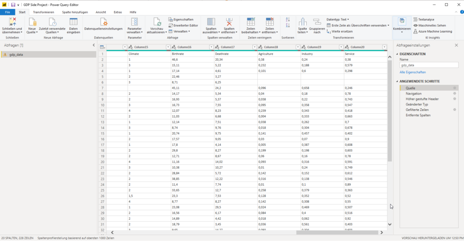The image size is (464, 241).
Task: Click Erste Zeile als Überschriften verwenden
Action: click(358, 25)
